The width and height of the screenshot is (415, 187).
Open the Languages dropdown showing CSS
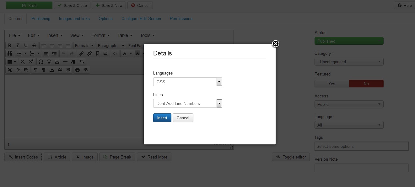point(187,82)
